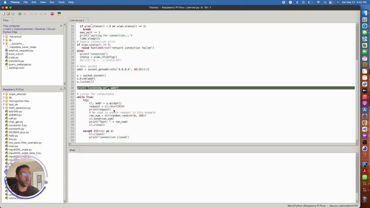Select query_webpage.py file
Image resolution: width=370 pixels, height=208 pixels.
tap(20, 64)
